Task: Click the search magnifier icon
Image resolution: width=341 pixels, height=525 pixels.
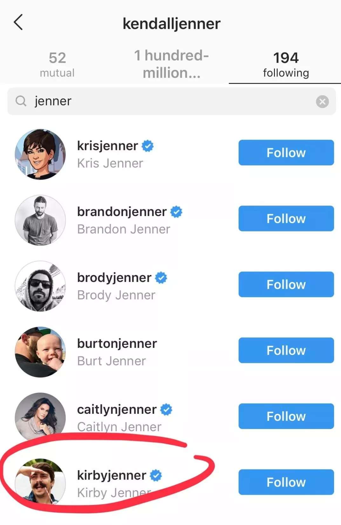Action: point(21,101)
